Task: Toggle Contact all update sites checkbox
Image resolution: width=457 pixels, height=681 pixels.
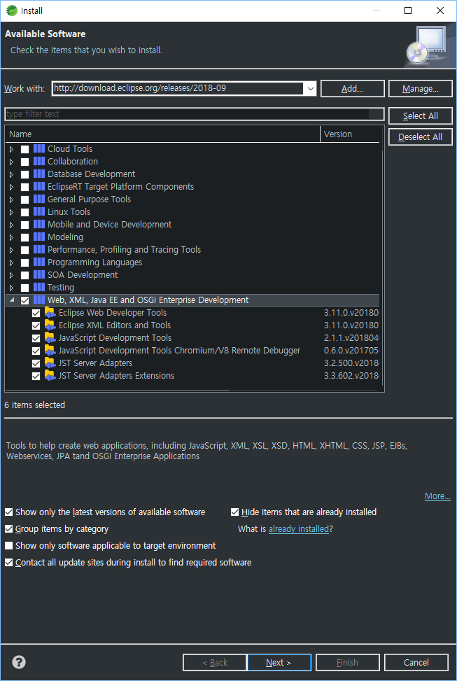Action: 8,563
